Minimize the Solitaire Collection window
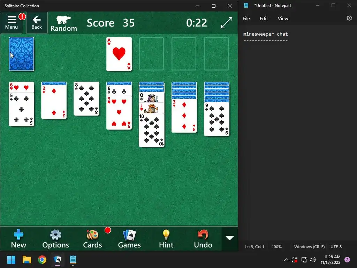Viewport: 357px width, 268px height. (198, 6)
